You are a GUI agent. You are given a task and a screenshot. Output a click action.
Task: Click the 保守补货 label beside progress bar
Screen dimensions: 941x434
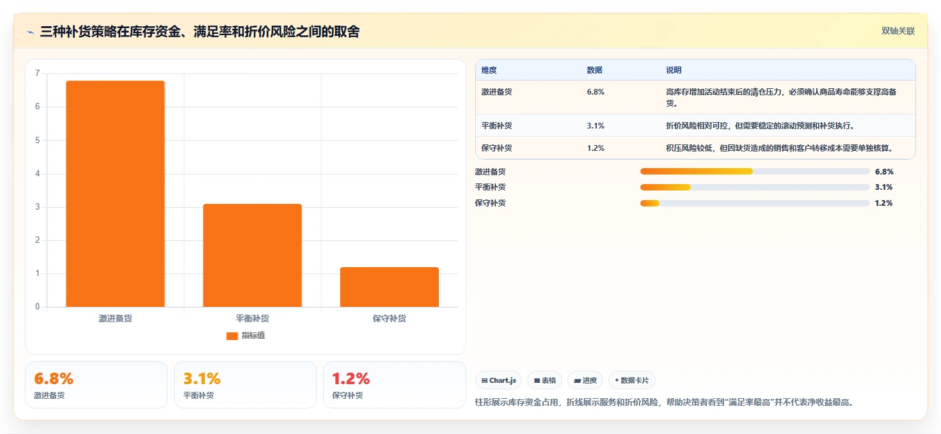click(490, 203)
